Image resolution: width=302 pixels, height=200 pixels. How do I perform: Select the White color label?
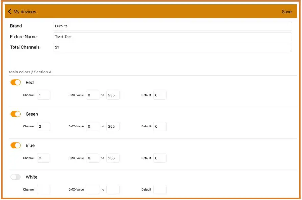click(x=31, y=177)
